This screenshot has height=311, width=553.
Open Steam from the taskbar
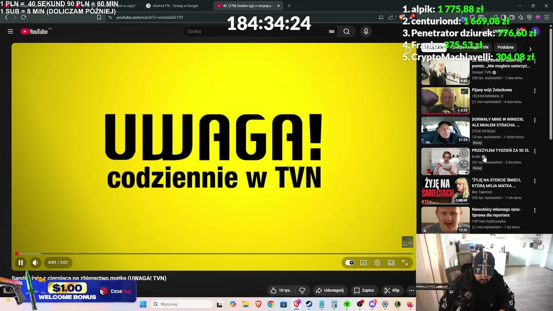pos(309,304)
